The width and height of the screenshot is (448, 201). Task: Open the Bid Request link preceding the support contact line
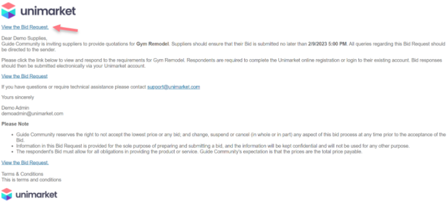click(24, 76)
